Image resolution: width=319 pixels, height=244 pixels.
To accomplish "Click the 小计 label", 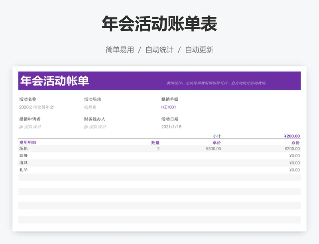I will click(217, 136).
